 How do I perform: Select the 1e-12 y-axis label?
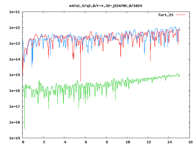(x=15, y=28)
